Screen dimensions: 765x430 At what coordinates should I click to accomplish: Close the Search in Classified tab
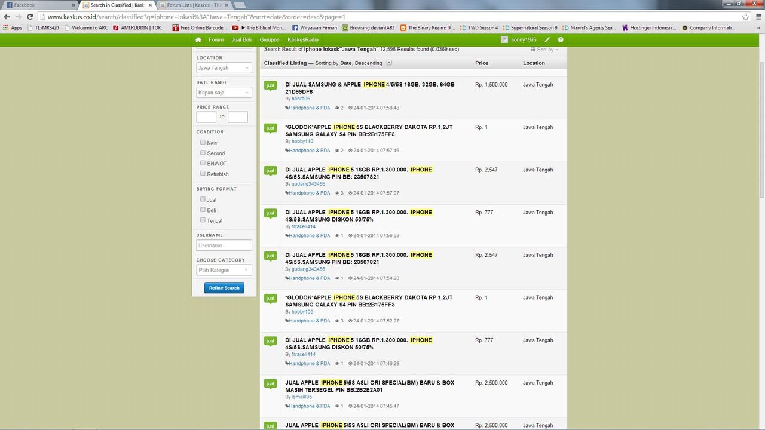[151, 5]
